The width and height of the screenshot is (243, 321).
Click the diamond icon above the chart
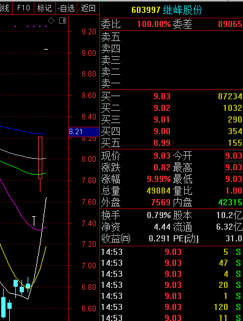(52, 20)
